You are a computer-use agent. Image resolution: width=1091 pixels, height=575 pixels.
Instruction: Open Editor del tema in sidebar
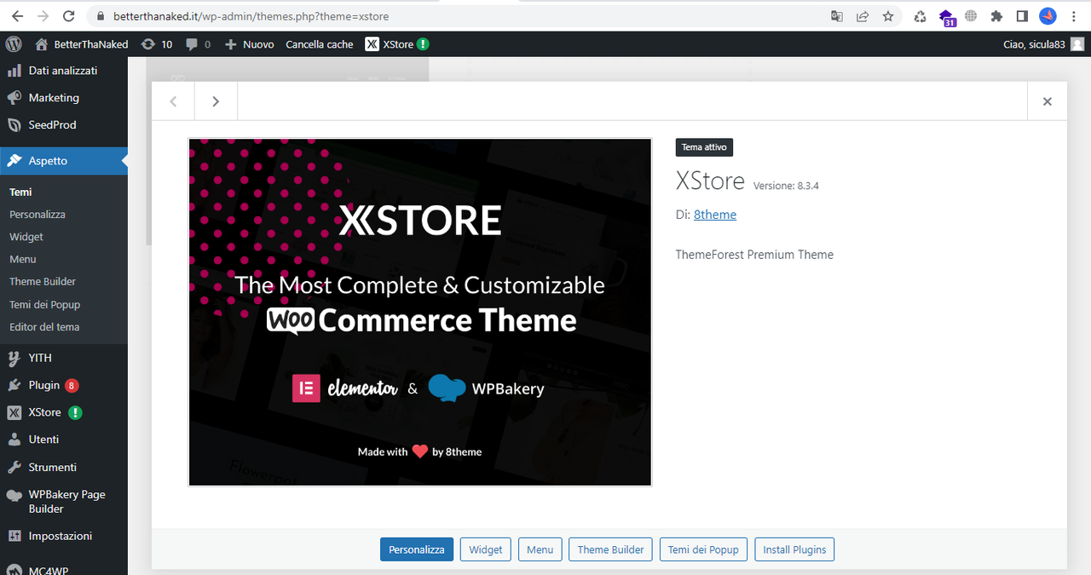(44, 327)
